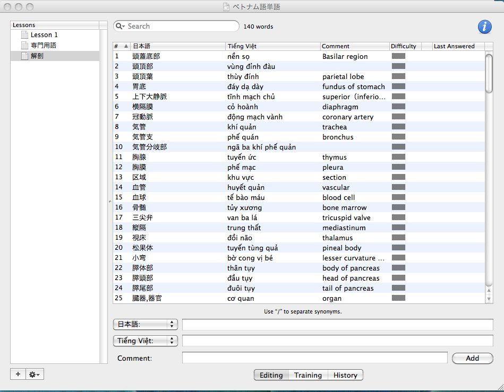
Task: Select the diaphragm comment cell
Action: click(x=340, y=107)
